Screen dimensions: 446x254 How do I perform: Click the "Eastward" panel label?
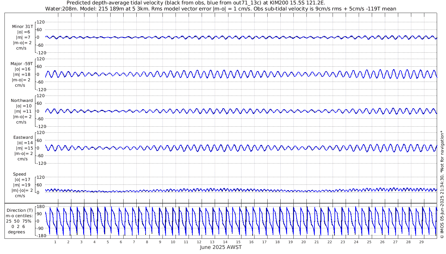[23, 137]
